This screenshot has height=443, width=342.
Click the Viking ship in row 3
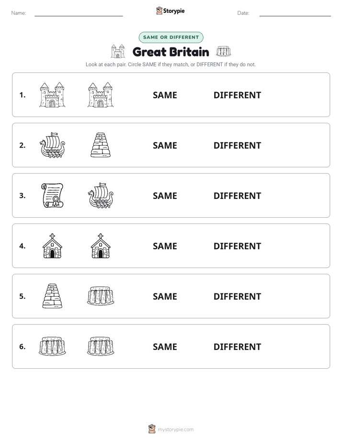click(101, 196)
